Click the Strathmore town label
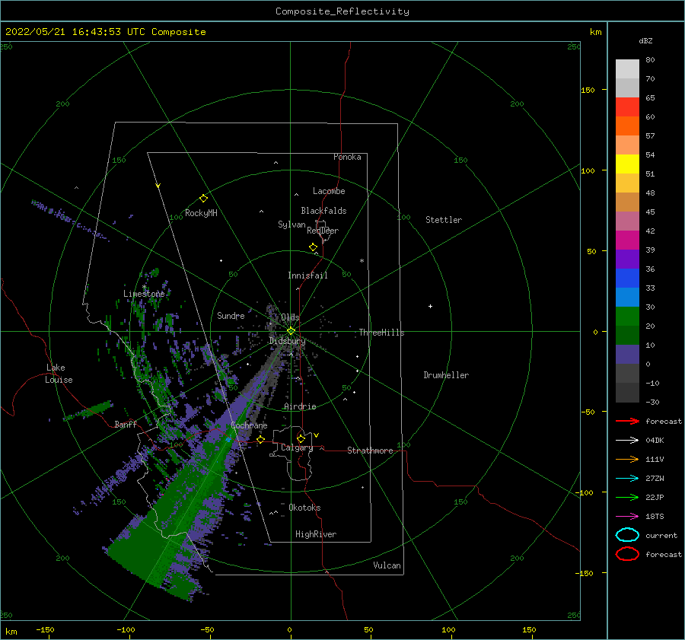The image size is (685, 640). click(370, 451)
